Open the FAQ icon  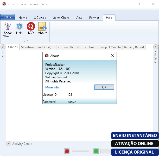coord(31,28)
